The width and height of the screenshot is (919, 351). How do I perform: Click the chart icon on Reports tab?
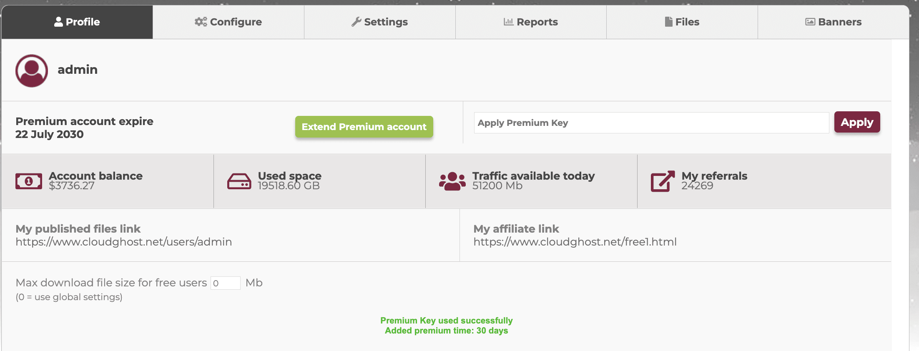(508, 22)
